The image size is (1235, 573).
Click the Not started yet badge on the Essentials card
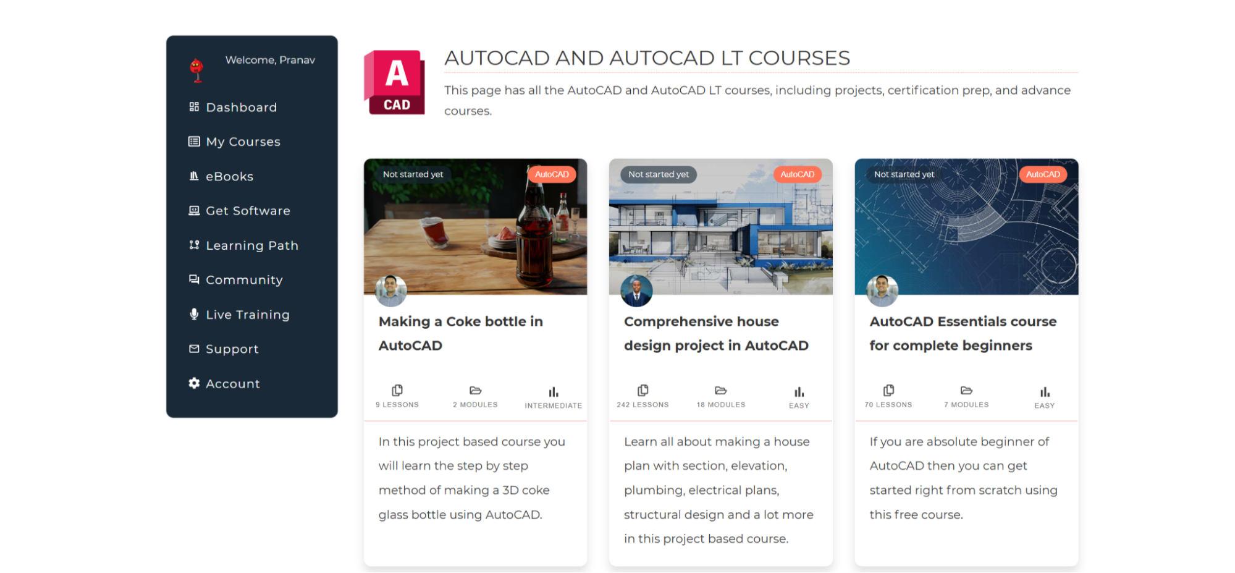[904, 174]
